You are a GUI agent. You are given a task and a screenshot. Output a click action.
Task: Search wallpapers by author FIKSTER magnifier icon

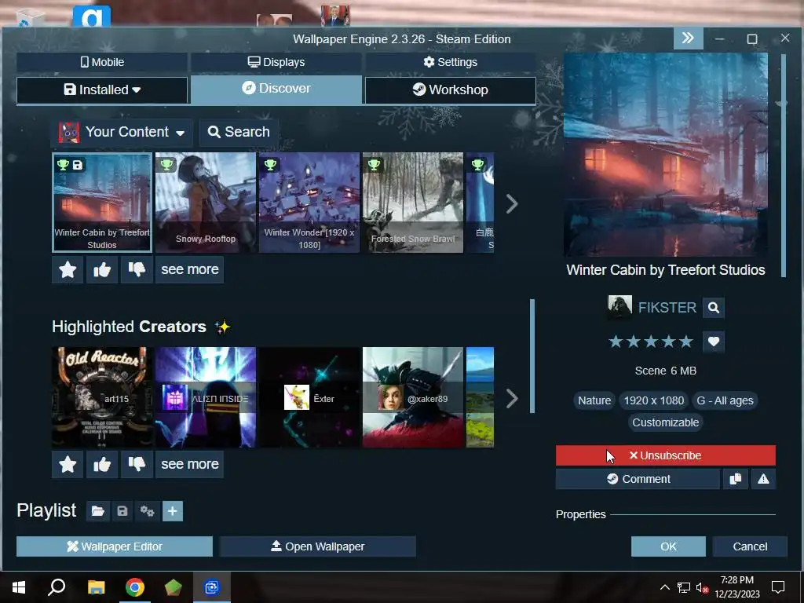coord(713,308)
